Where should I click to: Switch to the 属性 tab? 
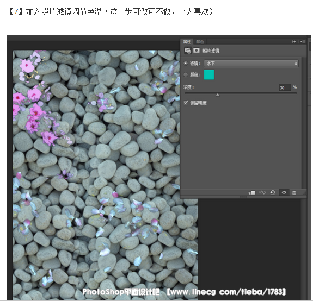(187, 42)
